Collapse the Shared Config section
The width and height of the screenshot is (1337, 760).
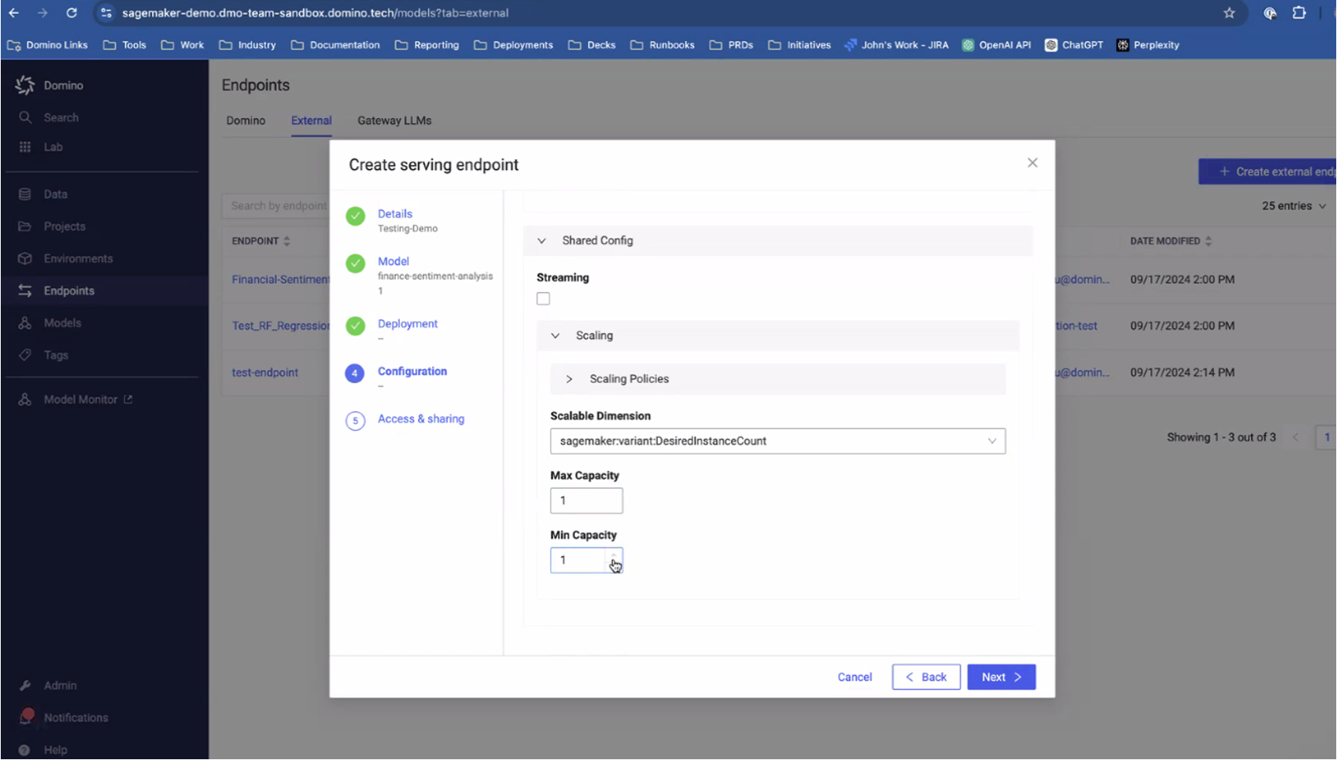(542, 241)
